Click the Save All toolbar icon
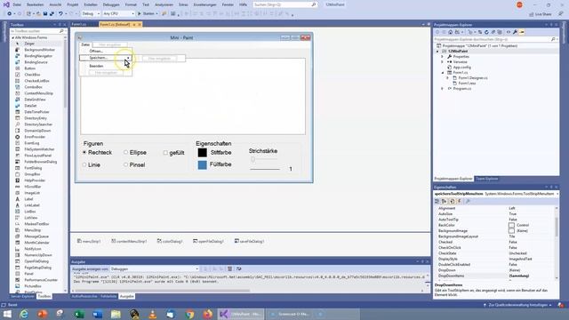Viewport: 569px width, 320px height. 52,14
